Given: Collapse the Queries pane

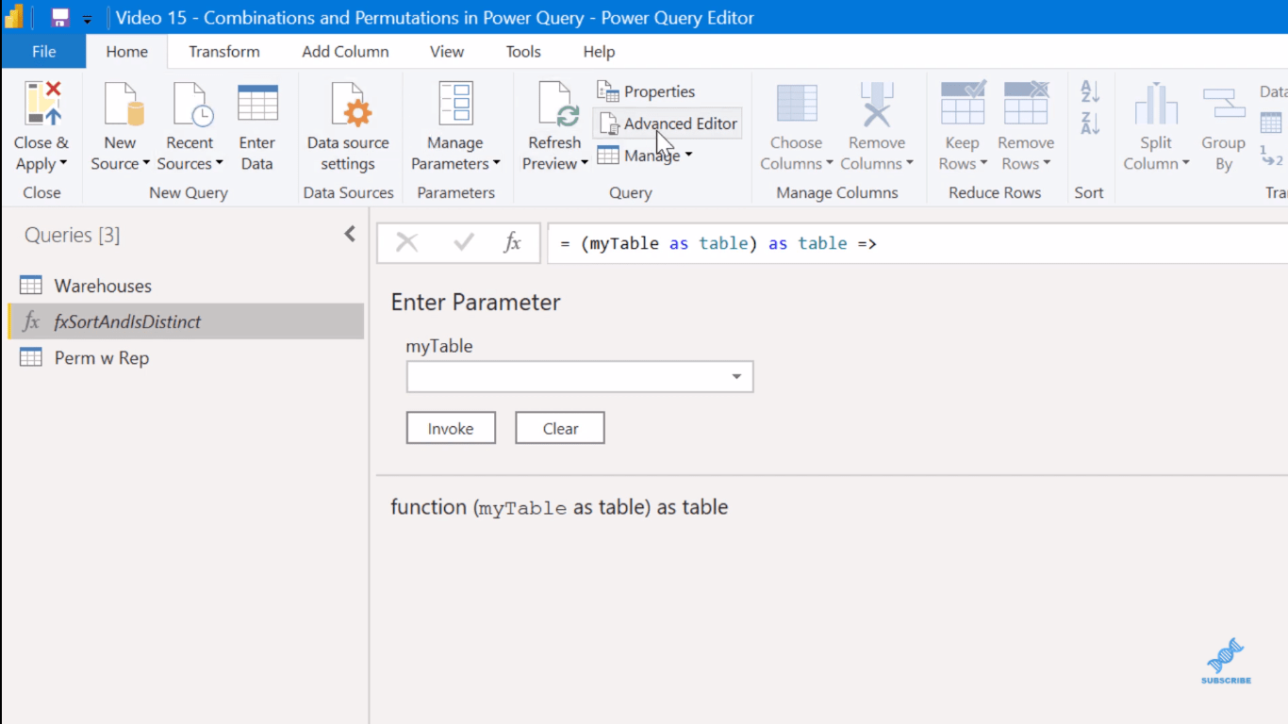Looking at the screenshot, I should click(350, 234).
